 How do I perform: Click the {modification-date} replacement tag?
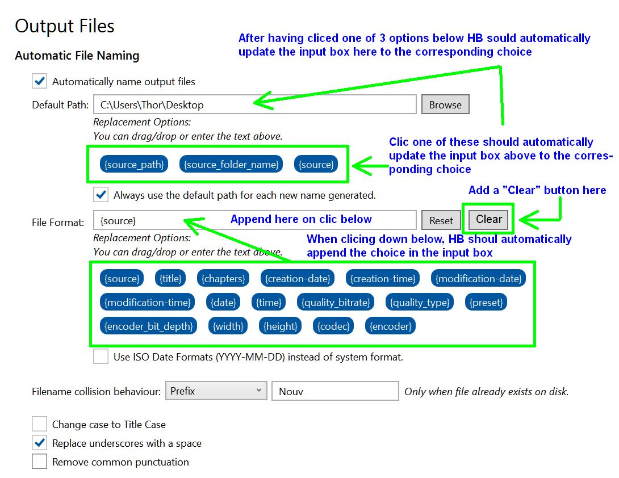click(x=479, y=279)
